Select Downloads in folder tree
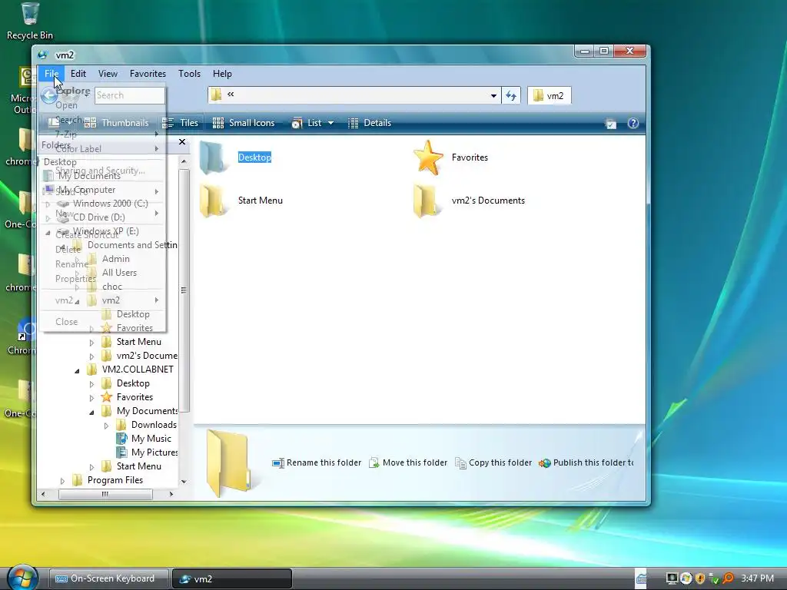The image size is (787, 590). click(x=154, y=424)
